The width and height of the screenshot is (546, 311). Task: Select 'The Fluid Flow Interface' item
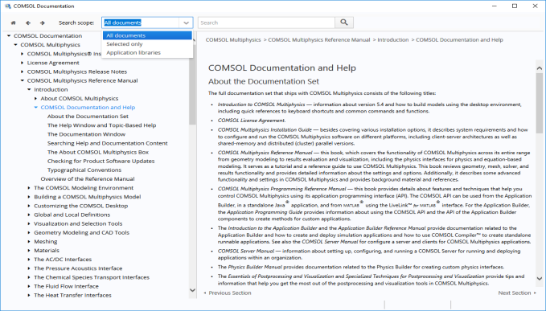tap(66, 286)
